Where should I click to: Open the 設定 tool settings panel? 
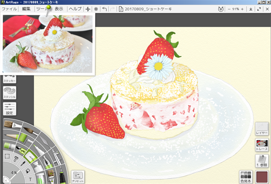pyautogui.click(x=10, y=109)
